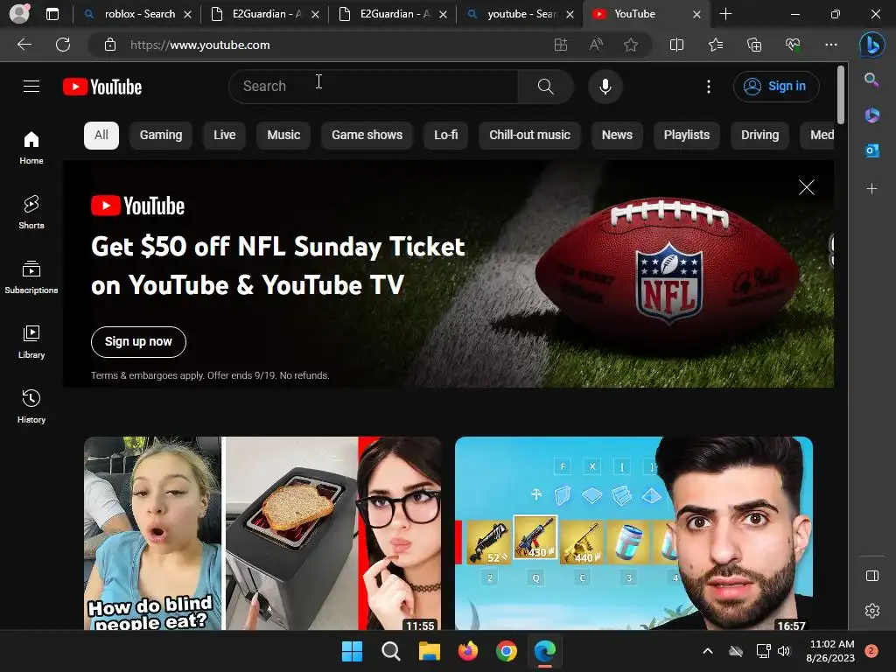Open sidebar search icon
Image resolution: width=896 pixels, height=672 pixels.
pos(871,80)
